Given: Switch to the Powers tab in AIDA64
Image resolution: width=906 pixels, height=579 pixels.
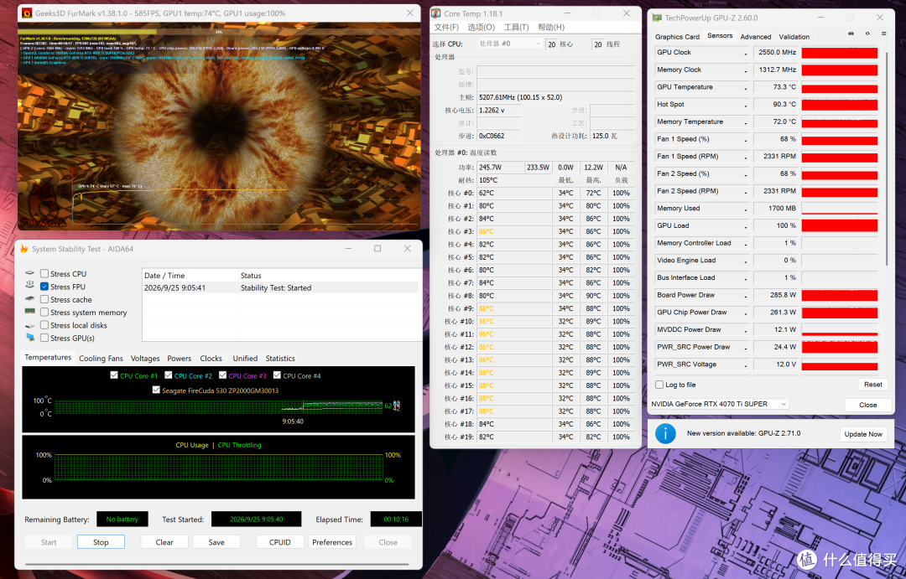Looking at the screenshot, I should coord(180,358).
